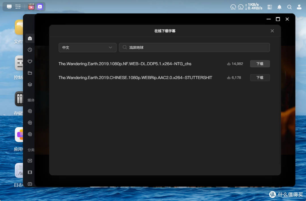
Task: Open notifications bell
Action: tap(279, 7)
